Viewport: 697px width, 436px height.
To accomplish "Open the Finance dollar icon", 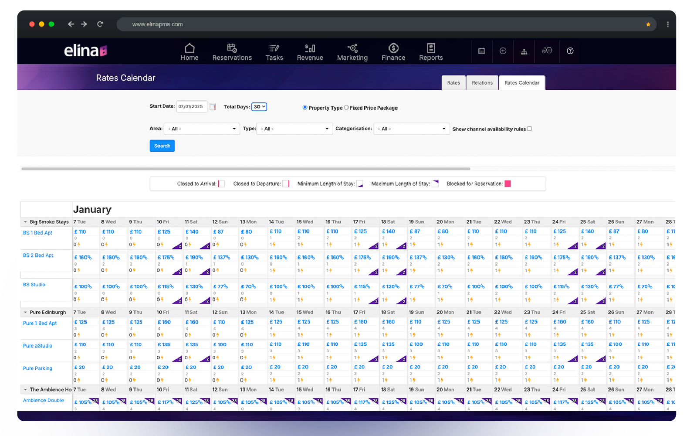I will coord(393,48).
